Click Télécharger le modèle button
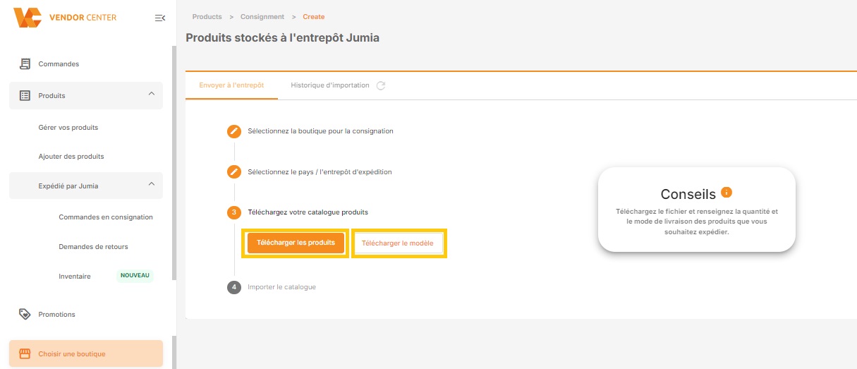Viewport: 857px width, 369px height. pos(398,243)
